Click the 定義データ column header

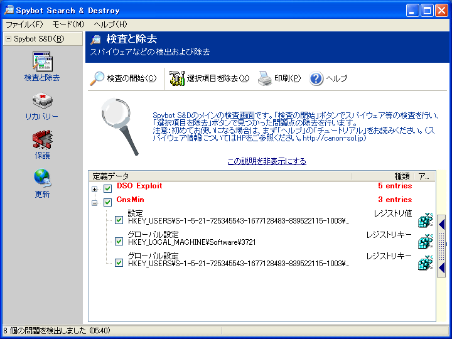click(220, 176)
